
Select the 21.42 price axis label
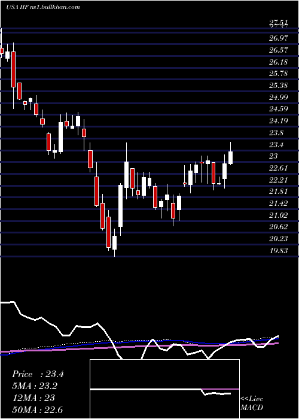click(x=279, y=204)
